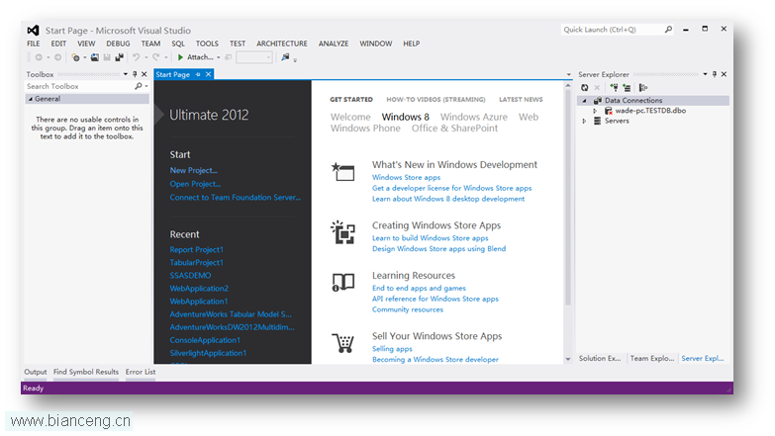Click the Creating Windows Store Apps icon
The height and width of the screenshot is (436, 775).
[343, 232]
